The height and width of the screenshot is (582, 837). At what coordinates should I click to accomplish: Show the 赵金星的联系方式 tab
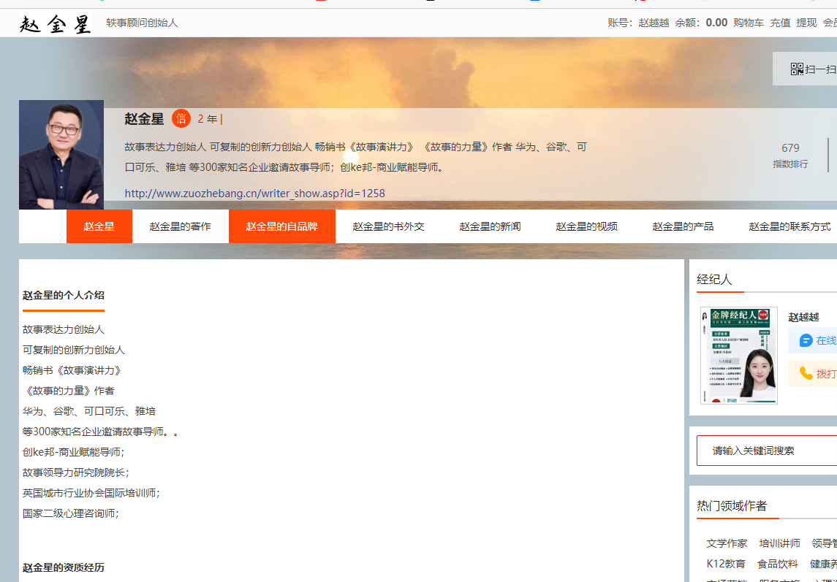coord(789,226)
